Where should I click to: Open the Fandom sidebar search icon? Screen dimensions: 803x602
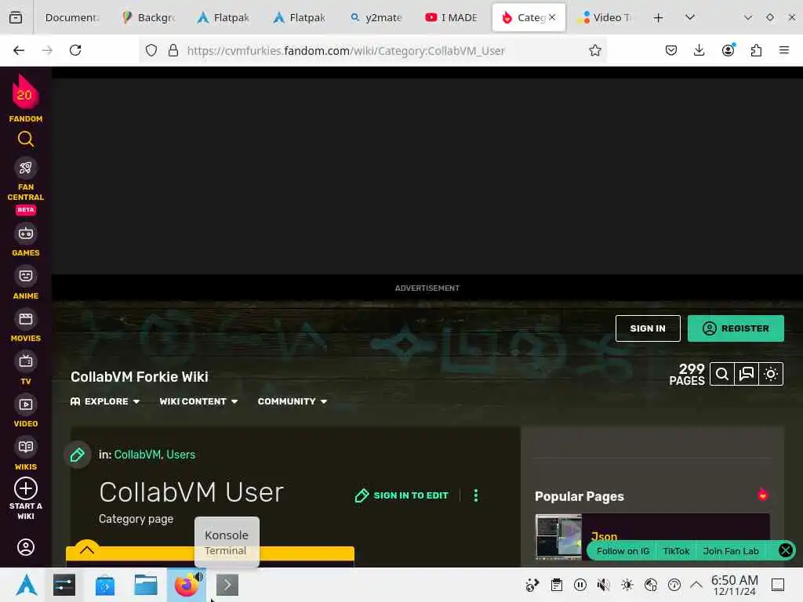point(26,139)
